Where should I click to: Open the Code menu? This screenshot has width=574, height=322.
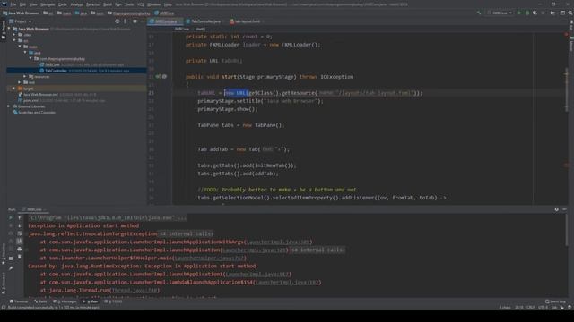point(63,4)
